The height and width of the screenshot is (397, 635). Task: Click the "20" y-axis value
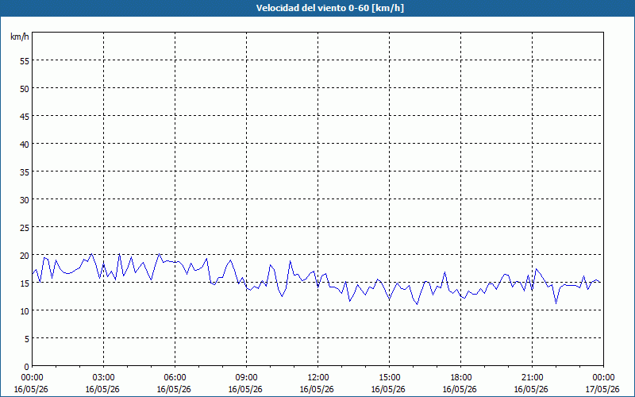click(x=25, y=255)
